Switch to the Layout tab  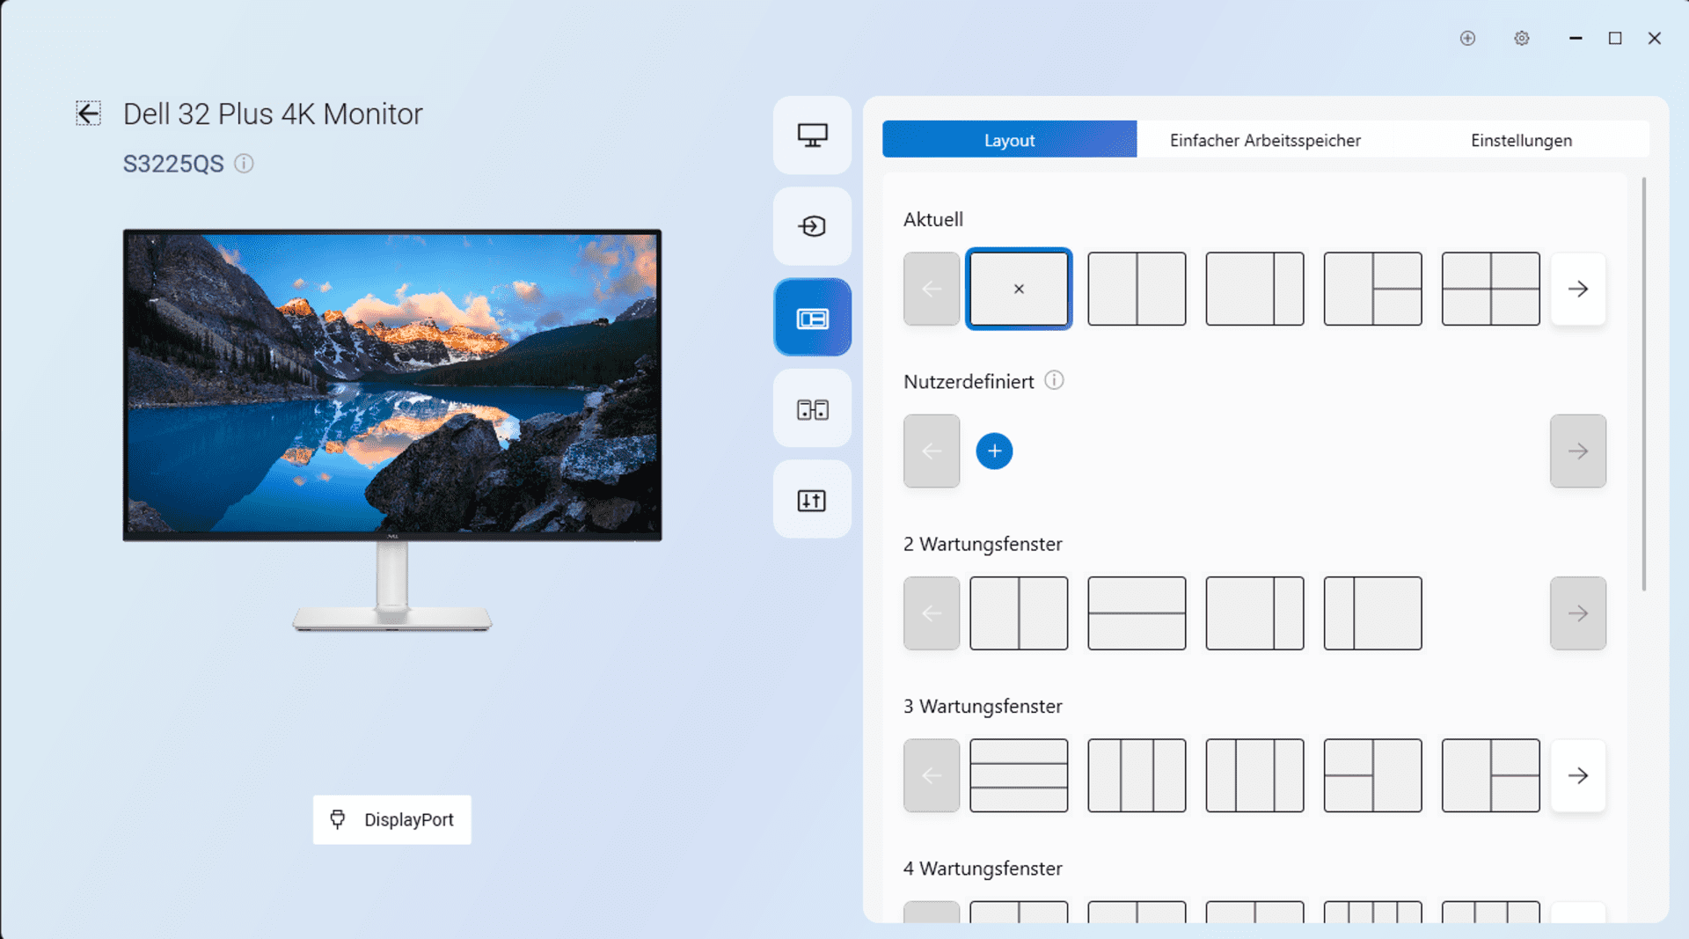click(x=1009, y=140)
